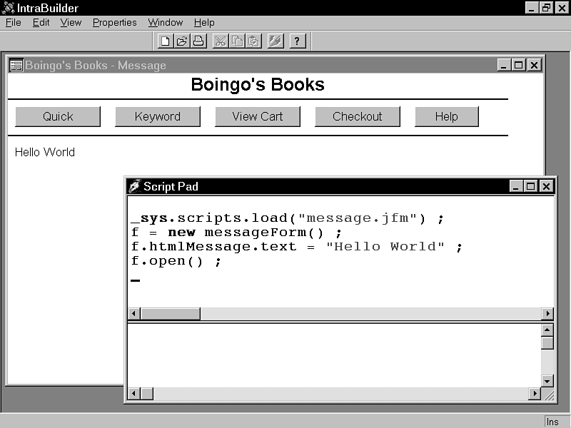The height and width of the screenshot is (428, 571).
Task: Click the f.open() line in Script Pad
Action: tap(176, 260)
